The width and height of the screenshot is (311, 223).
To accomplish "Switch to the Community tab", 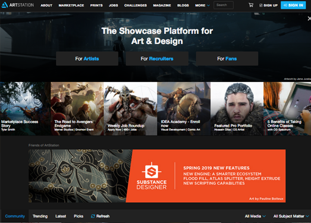I will (x=15, y=216).
